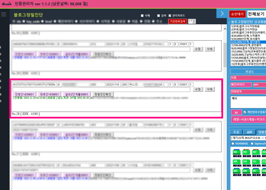Screen dimensions: 266x190
Task: Select server icon 303
Action: pos(256,153)
